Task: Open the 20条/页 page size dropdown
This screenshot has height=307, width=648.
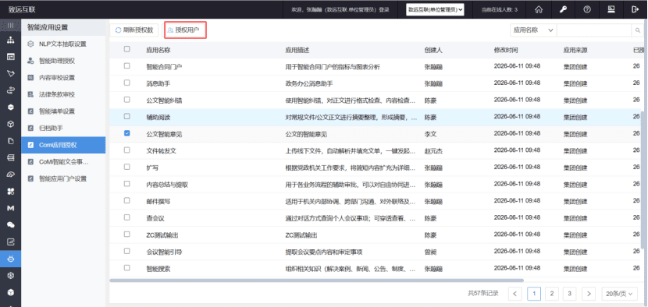Action: 619,294
